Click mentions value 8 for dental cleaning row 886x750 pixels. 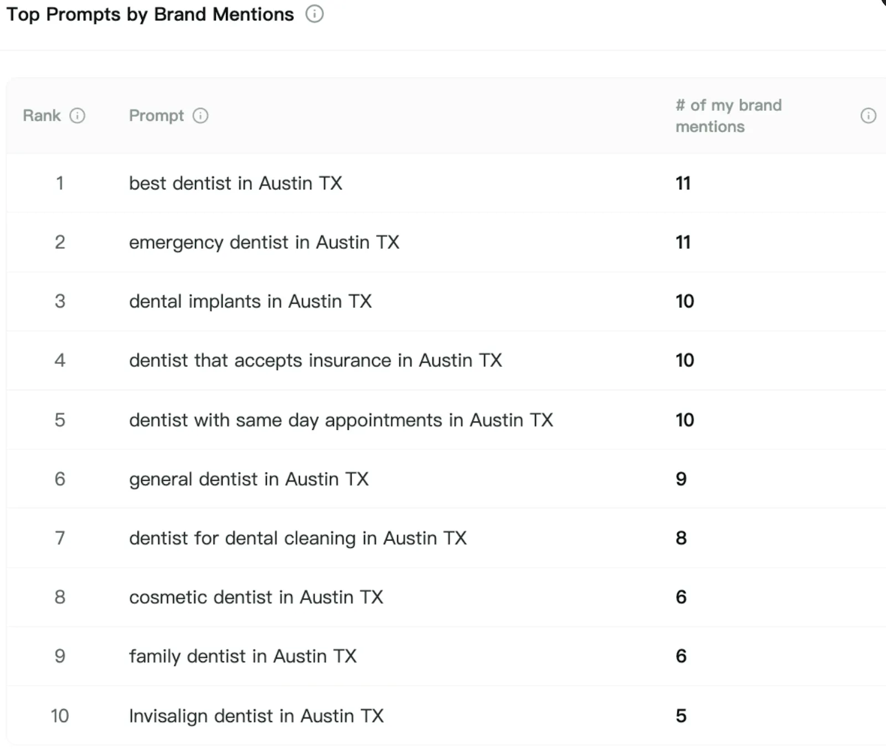coord(682,538)
